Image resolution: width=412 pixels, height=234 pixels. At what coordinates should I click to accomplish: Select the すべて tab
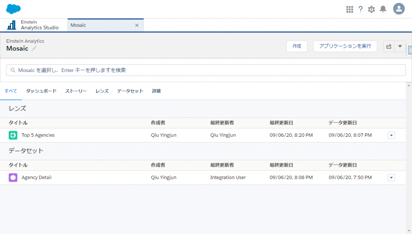(x=11, y=91)
